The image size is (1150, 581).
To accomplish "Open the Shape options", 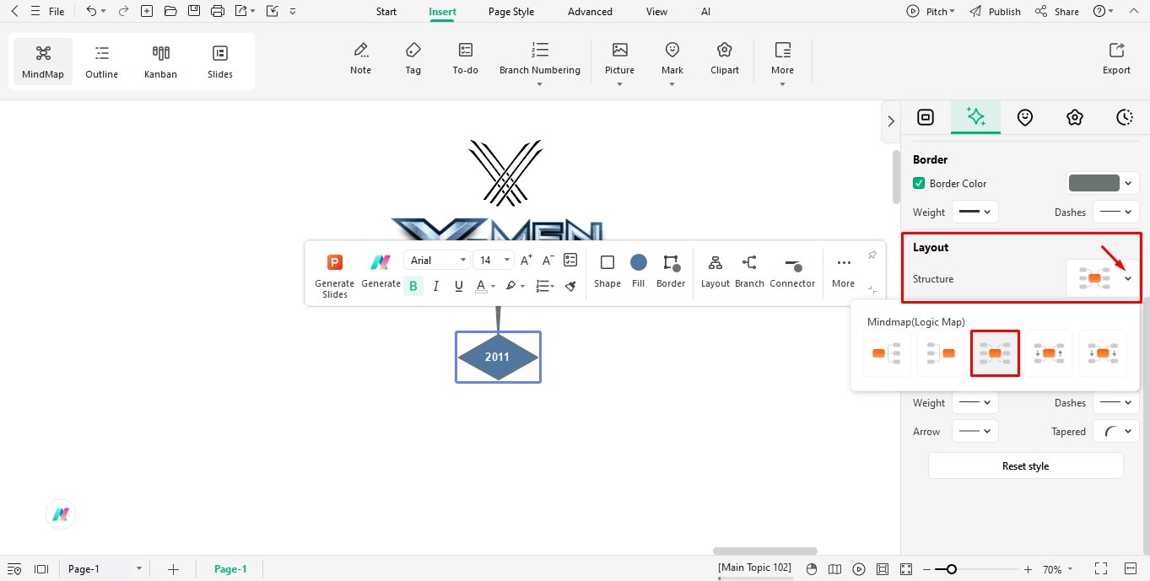I will click(x=607, y=271).
